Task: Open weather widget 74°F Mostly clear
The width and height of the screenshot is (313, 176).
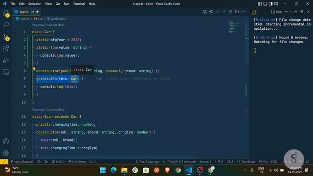Action: pos(16,170)
